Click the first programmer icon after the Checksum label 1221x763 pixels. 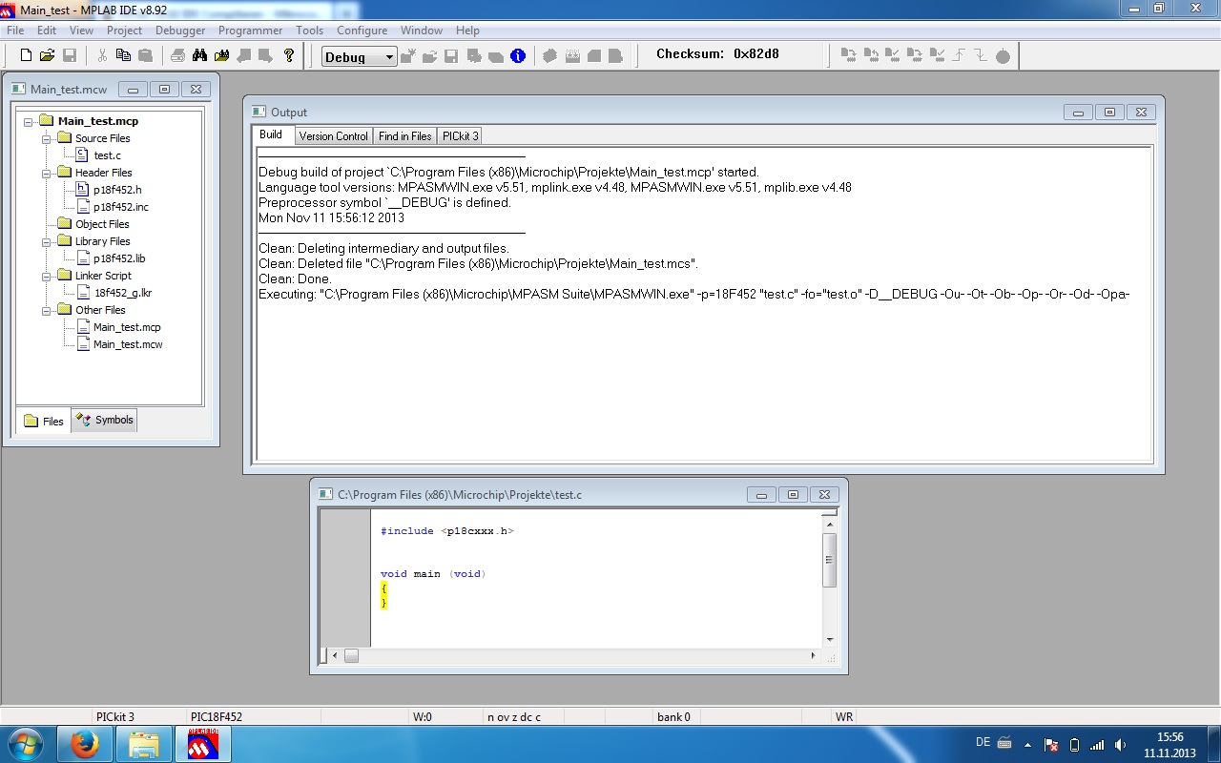tap(849, 56)
